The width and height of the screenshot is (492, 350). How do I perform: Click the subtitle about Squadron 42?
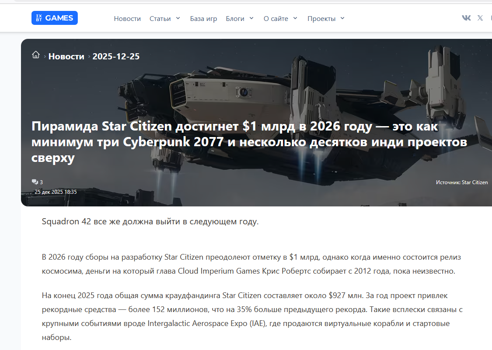(150, 222)
